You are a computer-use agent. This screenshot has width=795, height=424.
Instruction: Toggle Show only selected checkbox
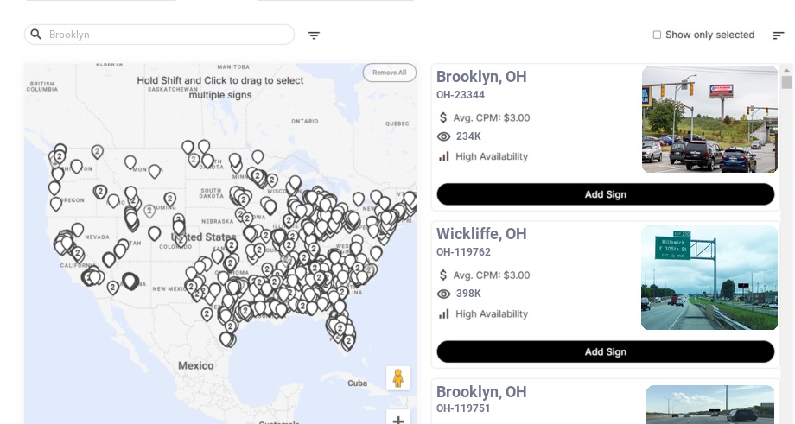[x=657, y=35]
